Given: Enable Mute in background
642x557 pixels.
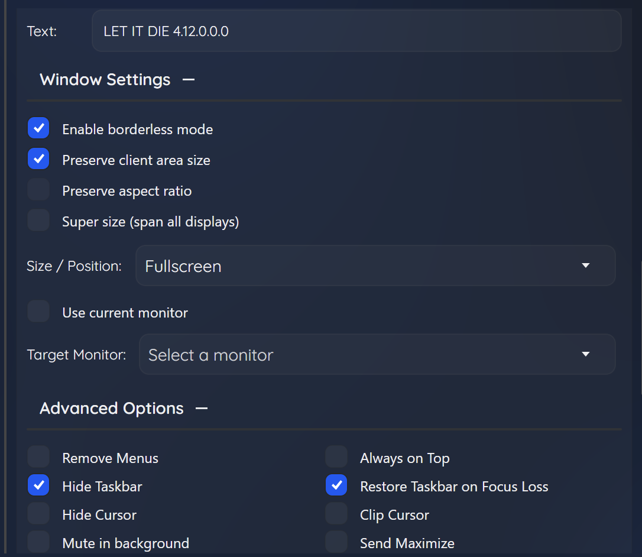Looking at the screenshot, I should 38,542.
